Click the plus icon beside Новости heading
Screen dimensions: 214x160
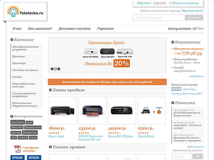pos(173,103)
